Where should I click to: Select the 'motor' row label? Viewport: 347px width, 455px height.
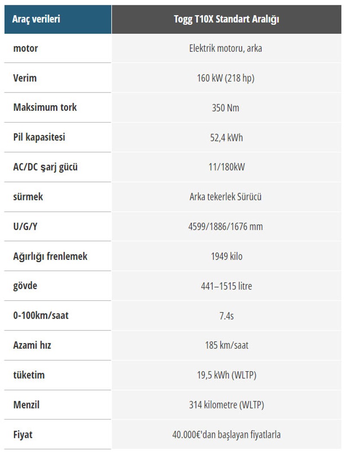(x=26, y=48)
